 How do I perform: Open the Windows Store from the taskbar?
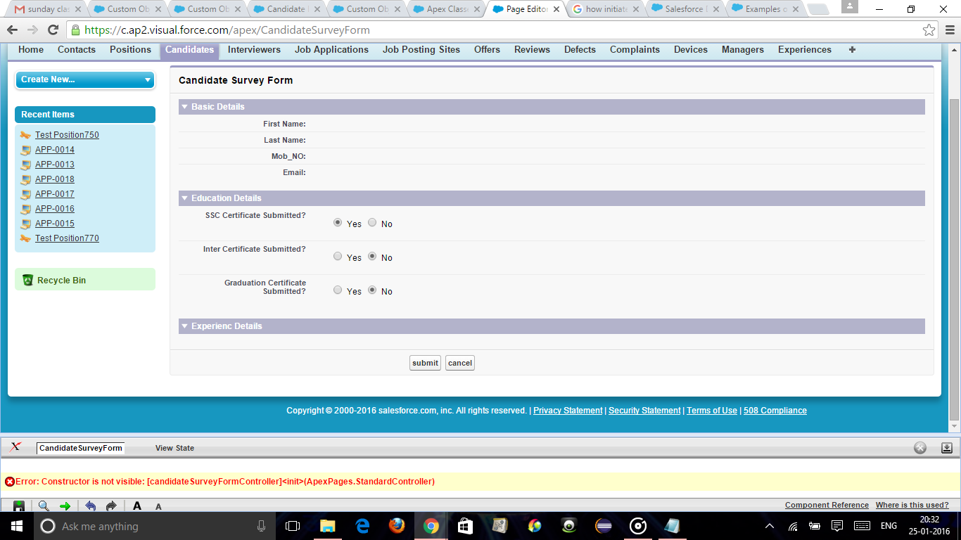[466, 526]
